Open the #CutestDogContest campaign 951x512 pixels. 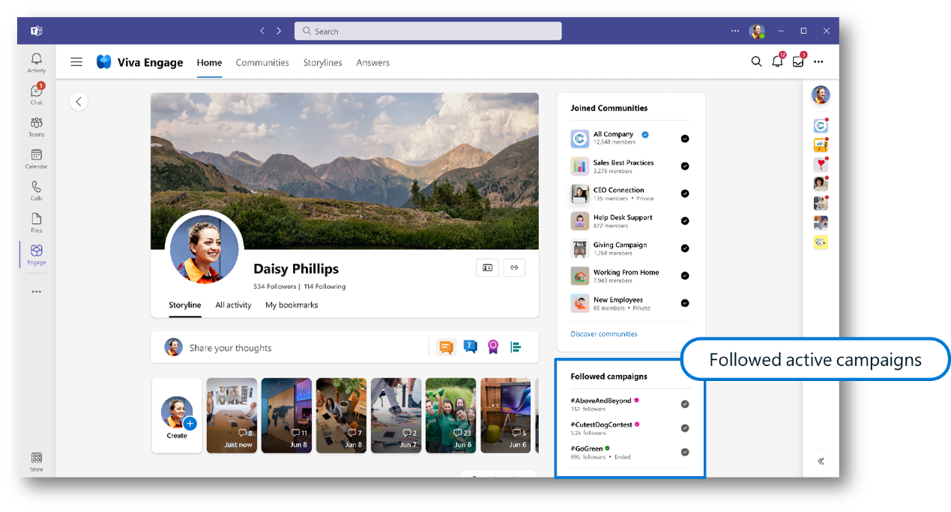601,425
